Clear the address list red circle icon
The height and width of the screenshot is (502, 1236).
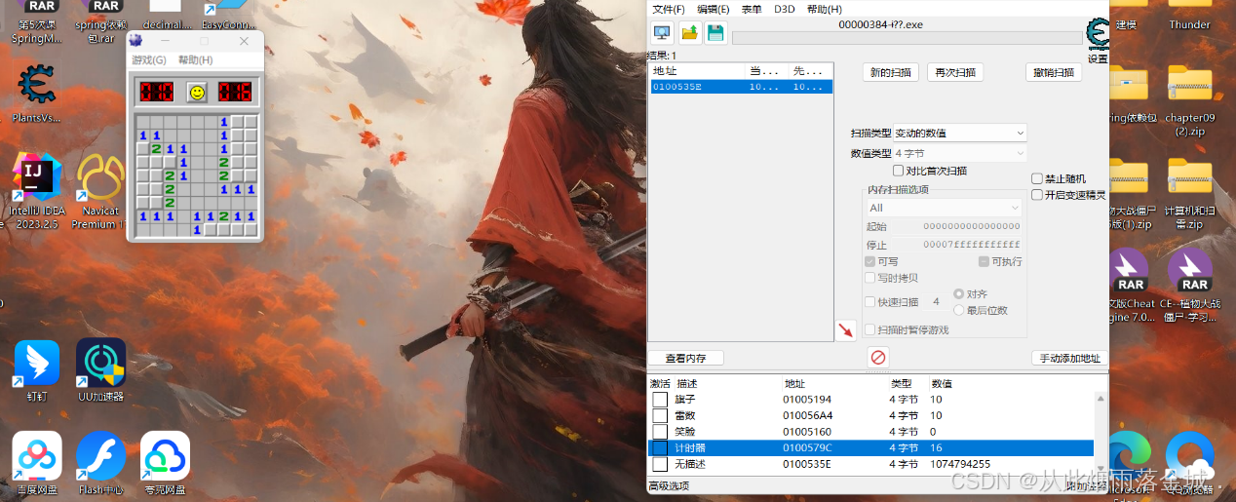(x=878, y=358)
